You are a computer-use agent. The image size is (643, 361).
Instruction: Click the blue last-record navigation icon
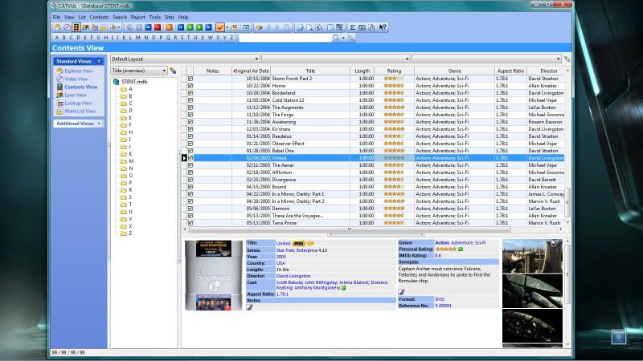[208, 27]
